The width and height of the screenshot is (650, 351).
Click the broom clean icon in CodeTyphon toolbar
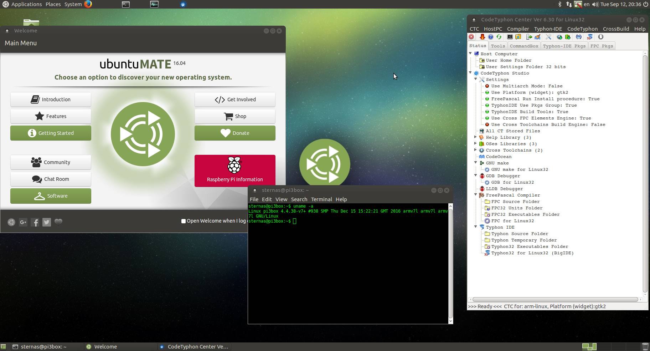click(x=537, y=37)
